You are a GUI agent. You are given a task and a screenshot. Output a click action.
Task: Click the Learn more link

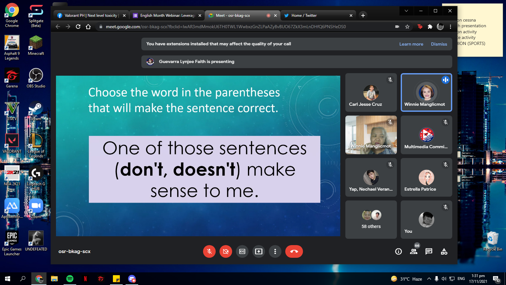click(411, 44)
